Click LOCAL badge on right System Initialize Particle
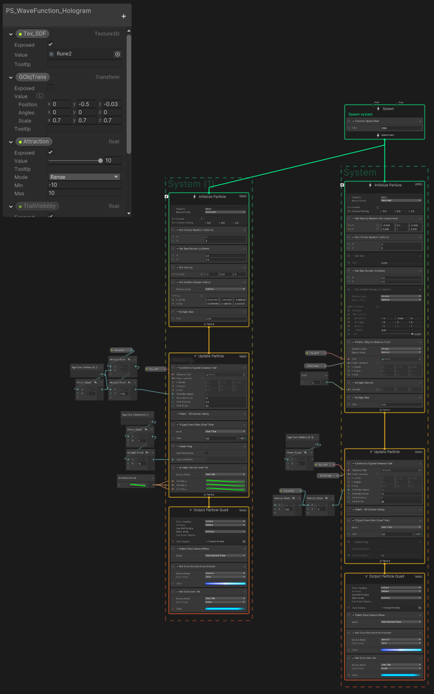 pos(419,185)
